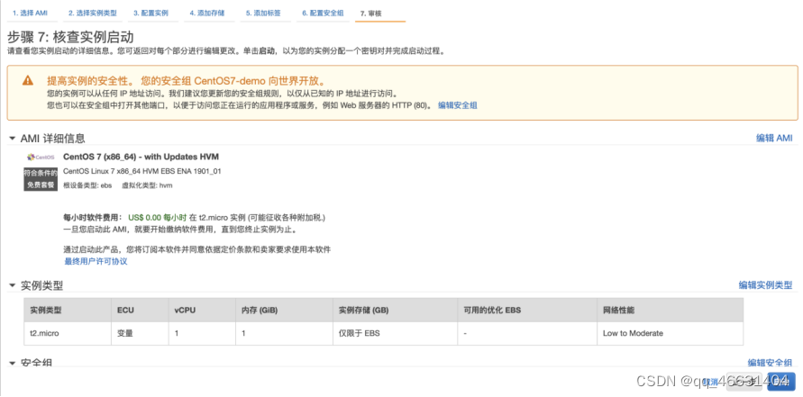Click the CentOS Linux 7 x86_64 HVM EBS ENA 1901_01 text
803x397 pixels.
click(x=141, y=171)
